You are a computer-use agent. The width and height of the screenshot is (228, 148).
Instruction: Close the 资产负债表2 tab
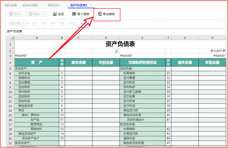pos(91,5)
